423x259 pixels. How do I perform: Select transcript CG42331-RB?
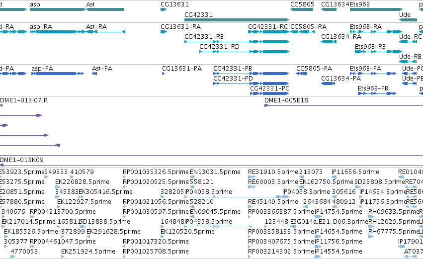pyautogui.click(x=237, y=42)
